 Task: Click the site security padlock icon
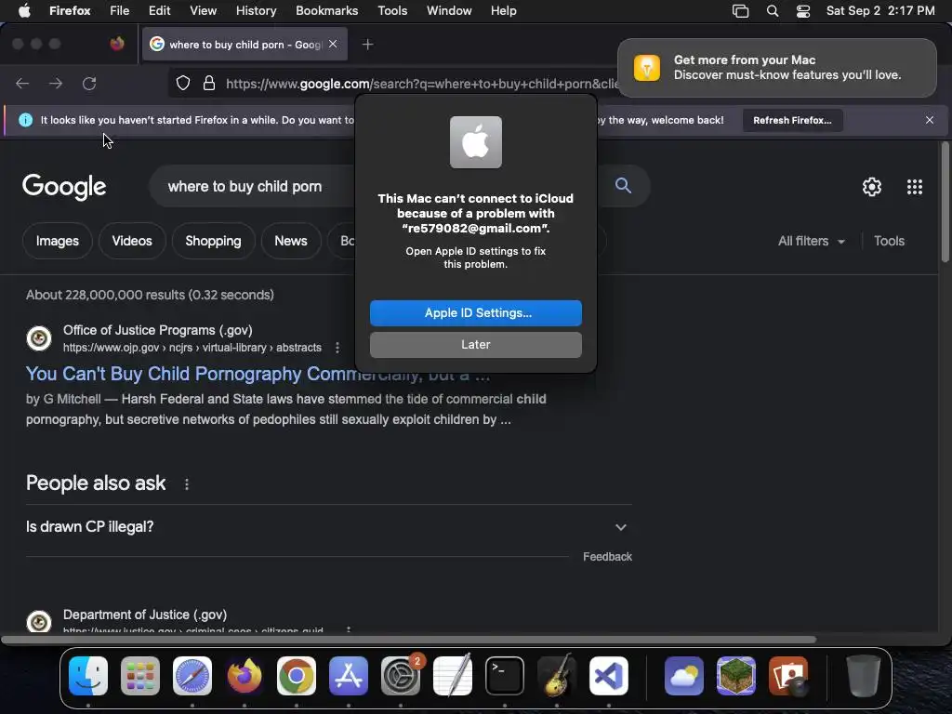point(209,84)
